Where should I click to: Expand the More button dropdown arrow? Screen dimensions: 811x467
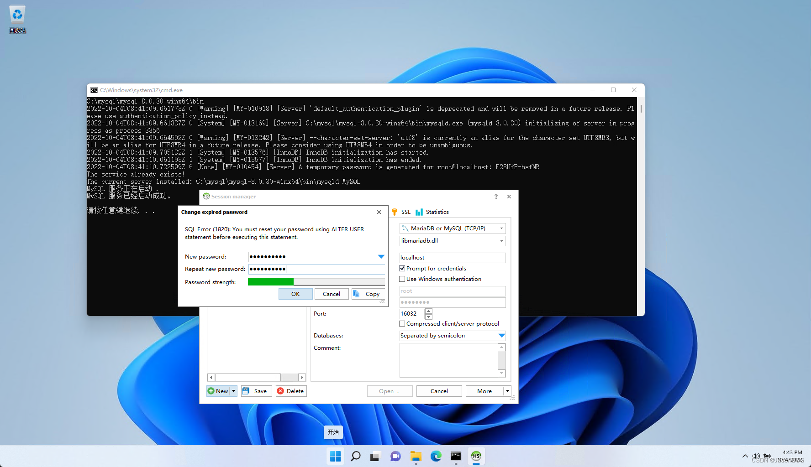507,391
